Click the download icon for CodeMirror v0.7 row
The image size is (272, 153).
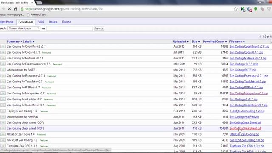3,105
